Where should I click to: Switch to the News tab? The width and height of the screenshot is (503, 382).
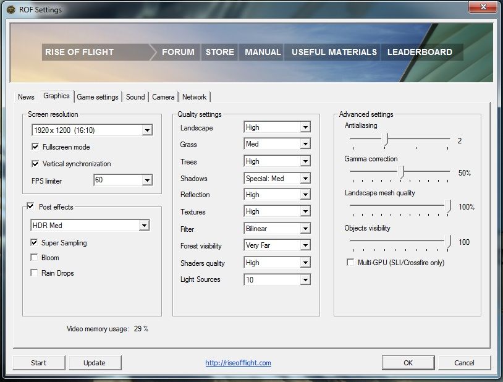pyautogui.click(x=26, y=96)
